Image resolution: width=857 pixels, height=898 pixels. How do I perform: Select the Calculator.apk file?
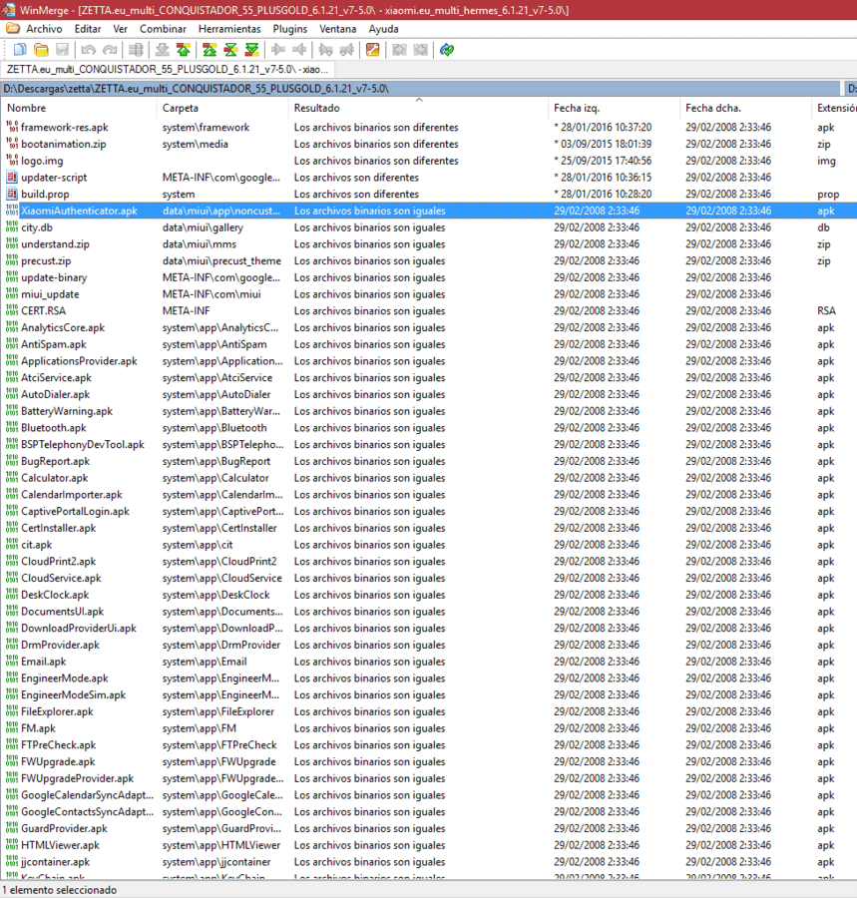(55, 478)
